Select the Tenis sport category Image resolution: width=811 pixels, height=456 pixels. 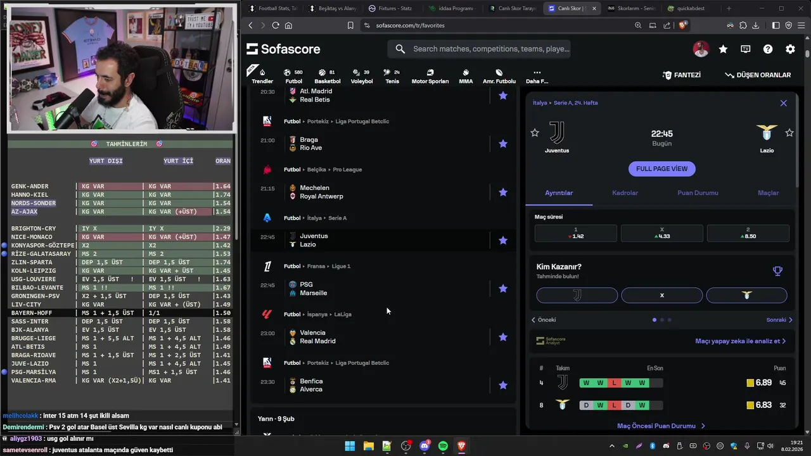(x=392, y=76)
